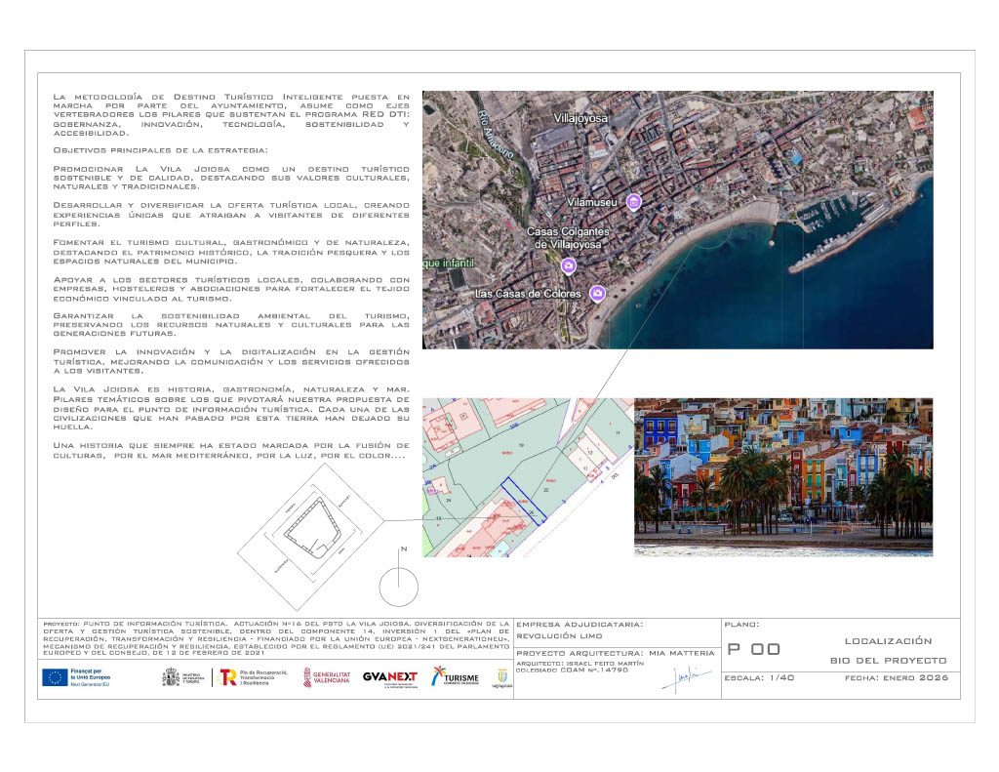Click the blue outlined plot on cadastral map
999x772 pixels.
point(524,501)
